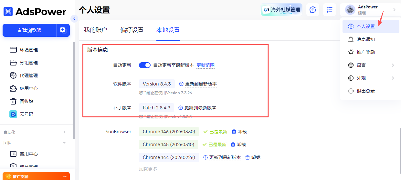Screen dimensions: 401x180
Task: Click the star icon for 推广奖励
Action: tap(351, 52)
